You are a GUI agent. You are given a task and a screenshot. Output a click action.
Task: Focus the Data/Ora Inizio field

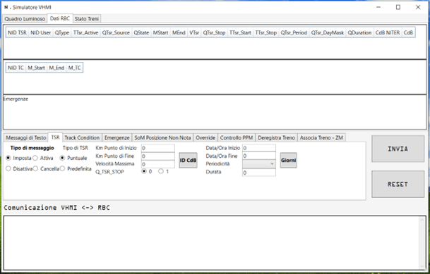[259, 148]
